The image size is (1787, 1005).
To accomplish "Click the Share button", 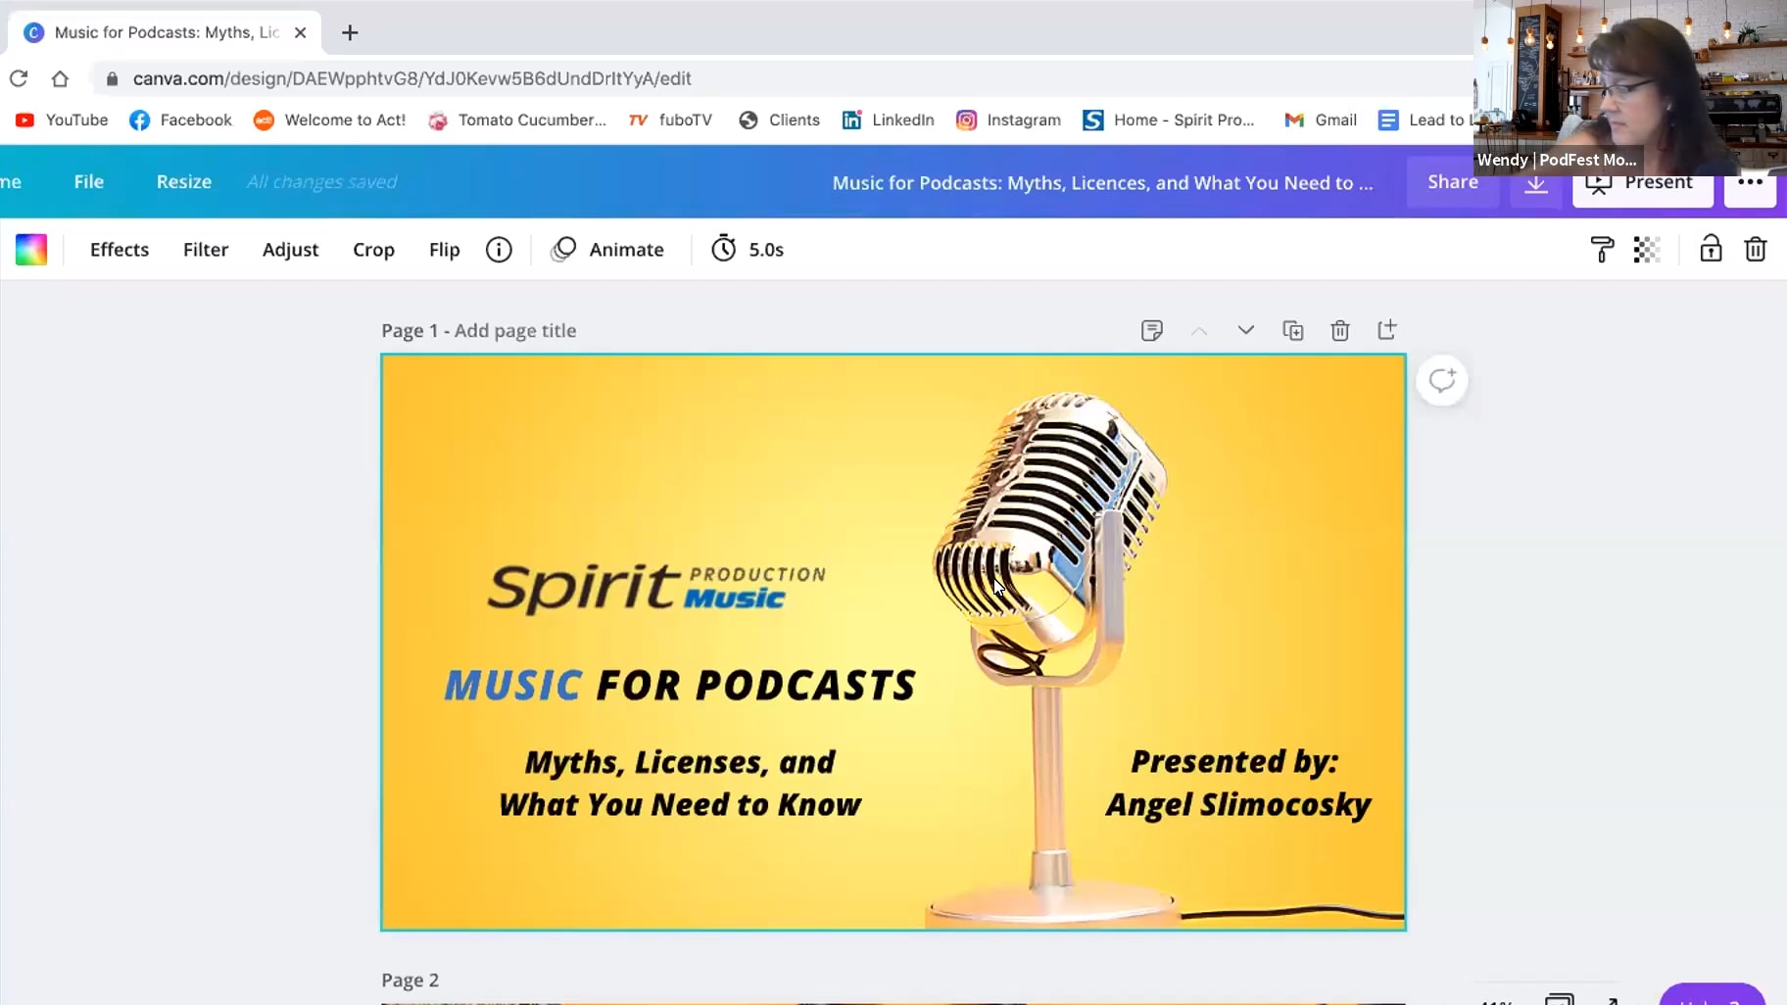I will point(1451,181).
